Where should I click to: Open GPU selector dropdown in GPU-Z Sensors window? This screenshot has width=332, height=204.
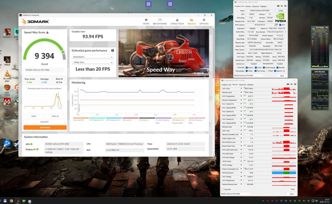pos(236,194)
